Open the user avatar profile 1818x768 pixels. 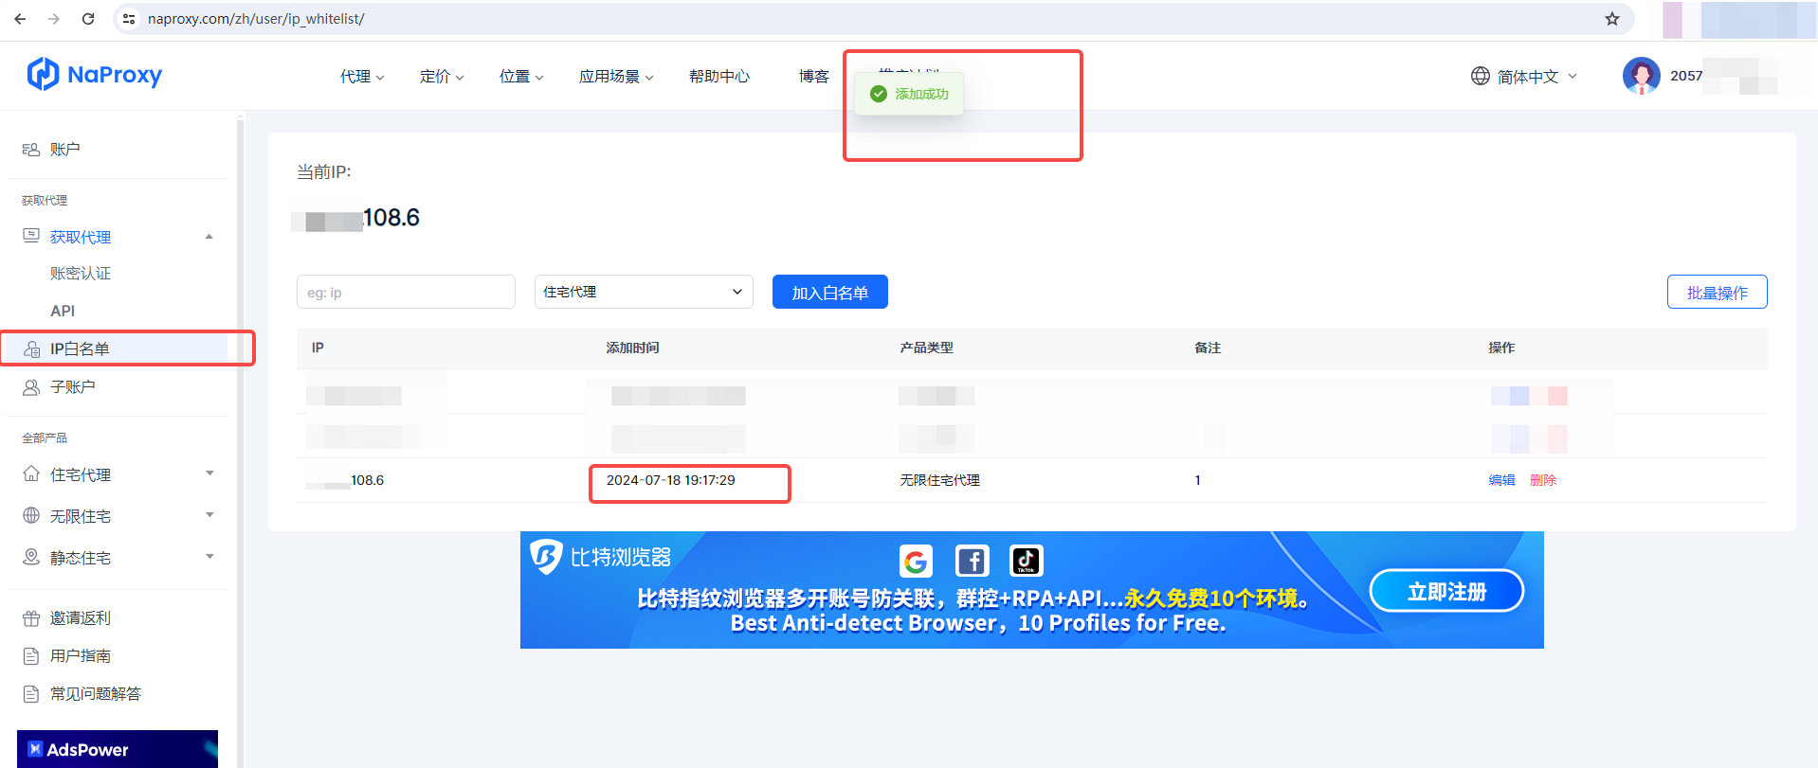point(1642,76)
